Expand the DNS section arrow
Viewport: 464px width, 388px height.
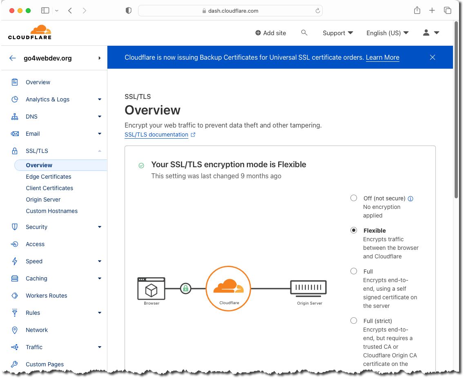click(100, 117)
